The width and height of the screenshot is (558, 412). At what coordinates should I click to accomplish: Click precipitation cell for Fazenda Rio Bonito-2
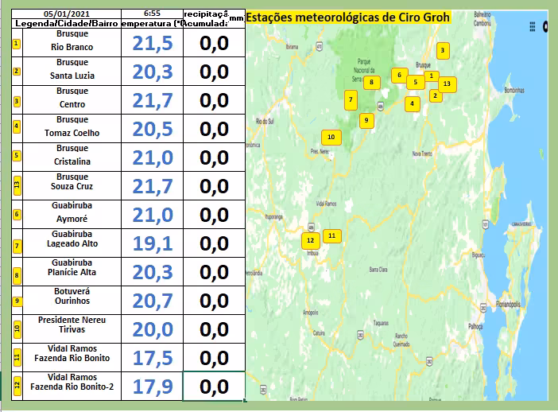tap(214, 387)
